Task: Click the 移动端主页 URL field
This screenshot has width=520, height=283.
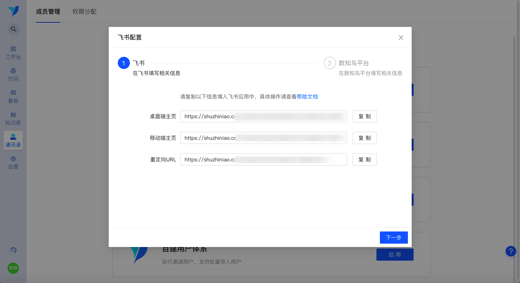Action: (264, 138)
